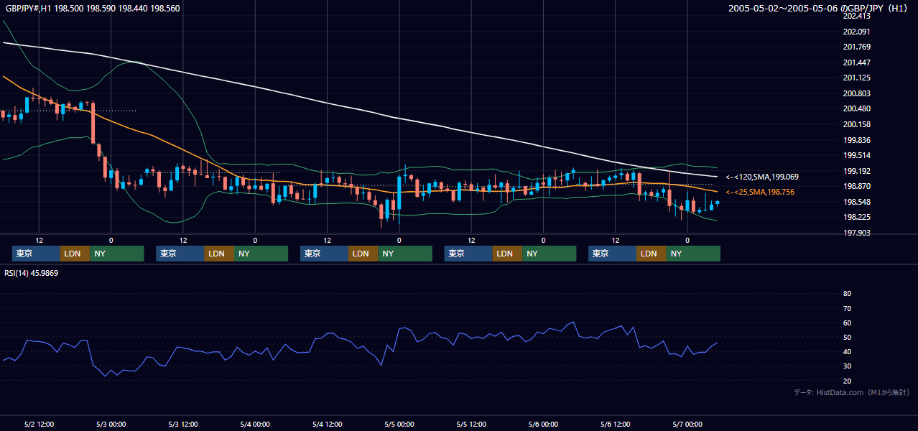The height and width of the screenshot is (431, 918).
Task: Select the 5/7 00:00 time axis label
Action: [x=687, y=424]
